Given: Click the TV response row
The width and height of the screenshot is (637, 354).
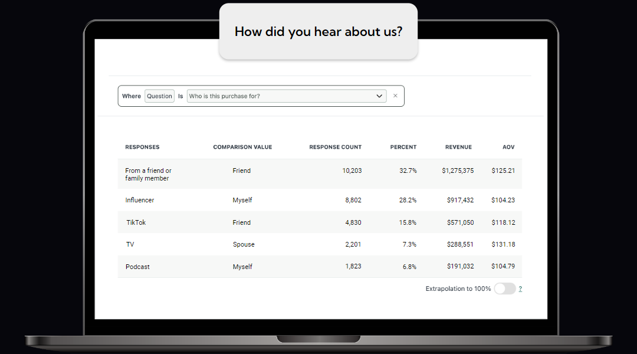Looking at the screenshot, I should (x=130, y=244).
